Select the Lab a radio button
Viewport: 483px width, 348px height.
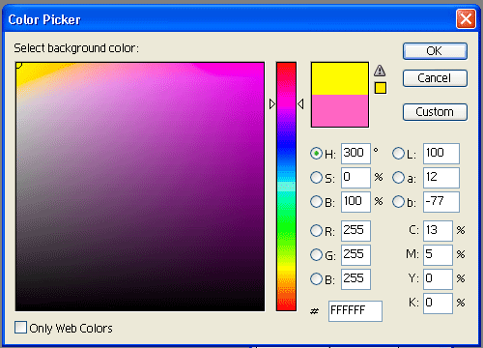398,178
